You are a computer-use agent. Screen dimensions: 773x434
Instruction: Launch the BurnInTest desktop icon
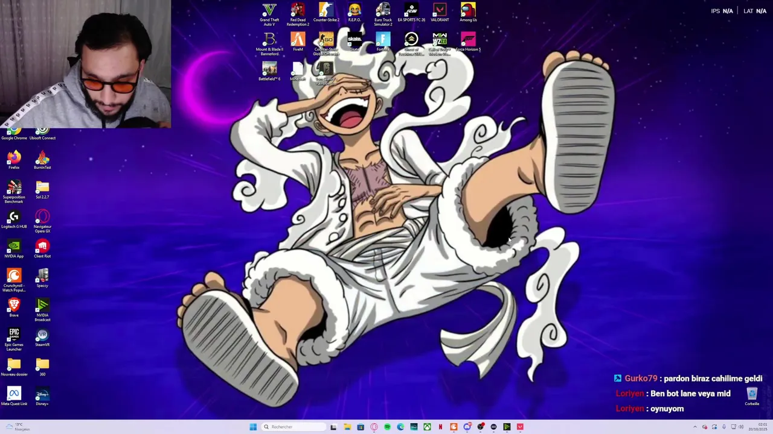pyautogui.click(x=42, y=160)
